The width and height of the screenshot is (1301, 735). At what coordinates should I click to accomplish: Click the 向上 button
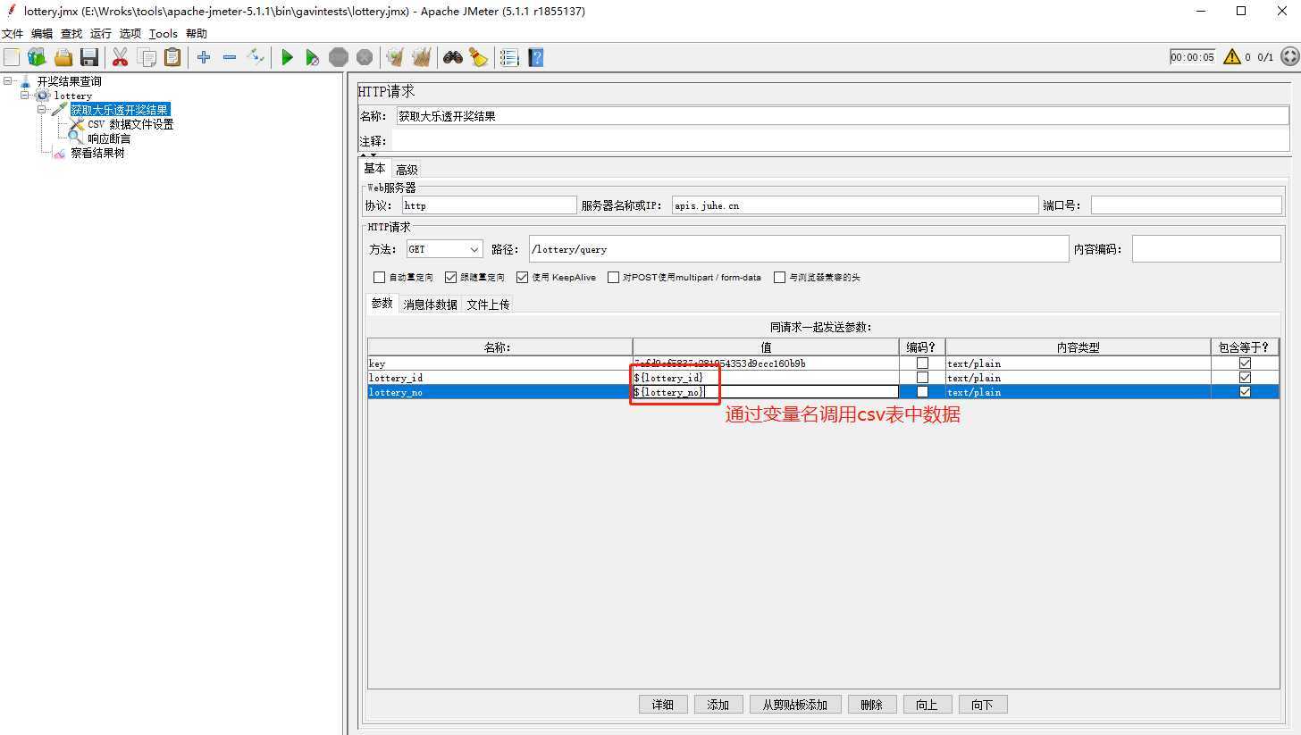[927, 705]
